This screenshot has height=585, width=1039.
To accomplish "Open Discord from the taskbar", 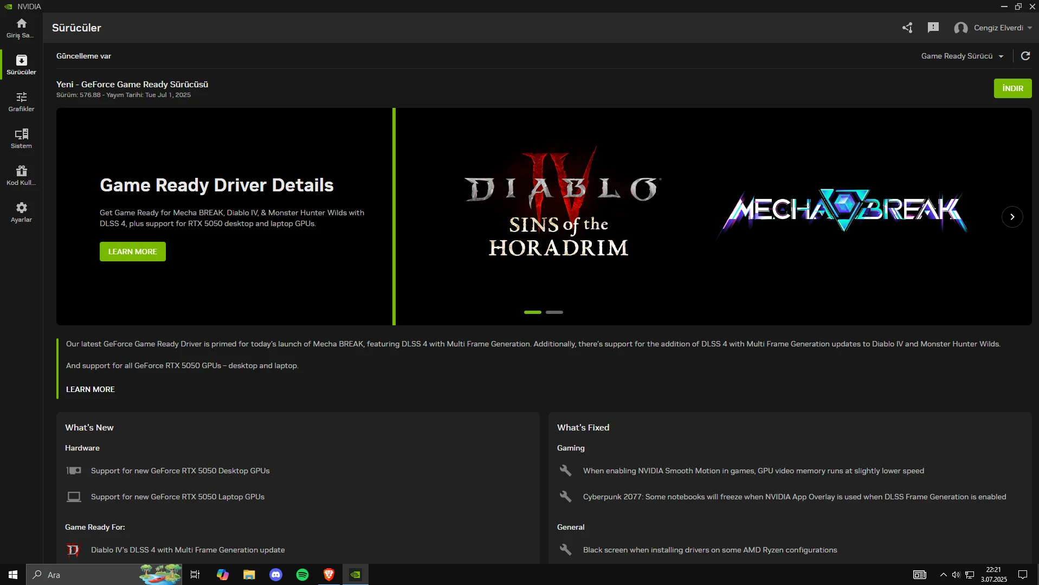I will [276, 575].
